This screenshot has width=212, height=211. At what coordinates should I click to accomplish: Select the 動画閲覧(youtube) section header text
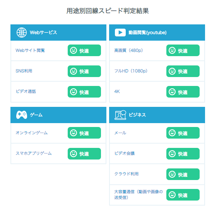pos(147,33)
